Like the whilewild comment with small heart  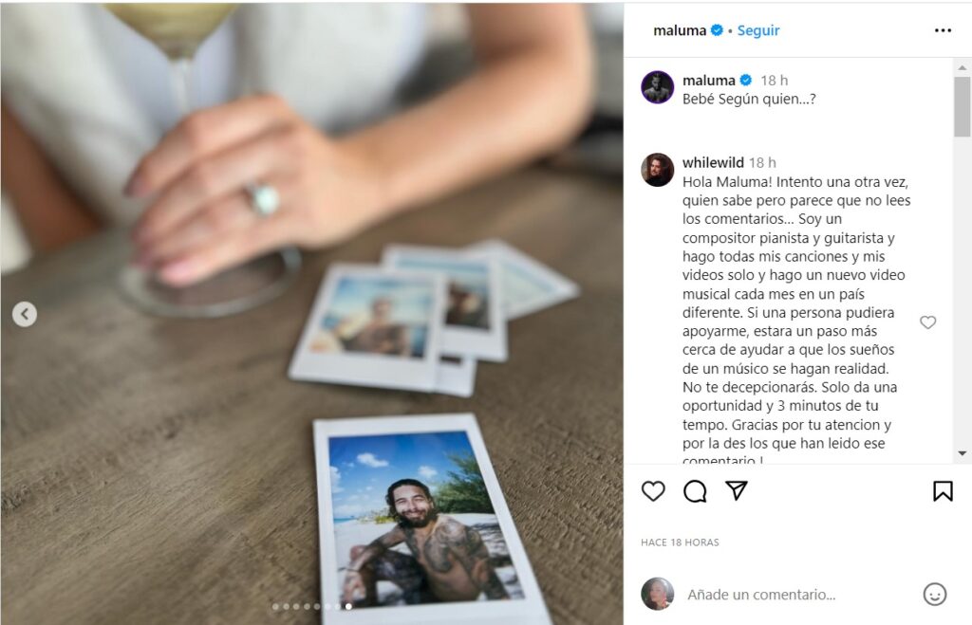(x=928, y=322)
